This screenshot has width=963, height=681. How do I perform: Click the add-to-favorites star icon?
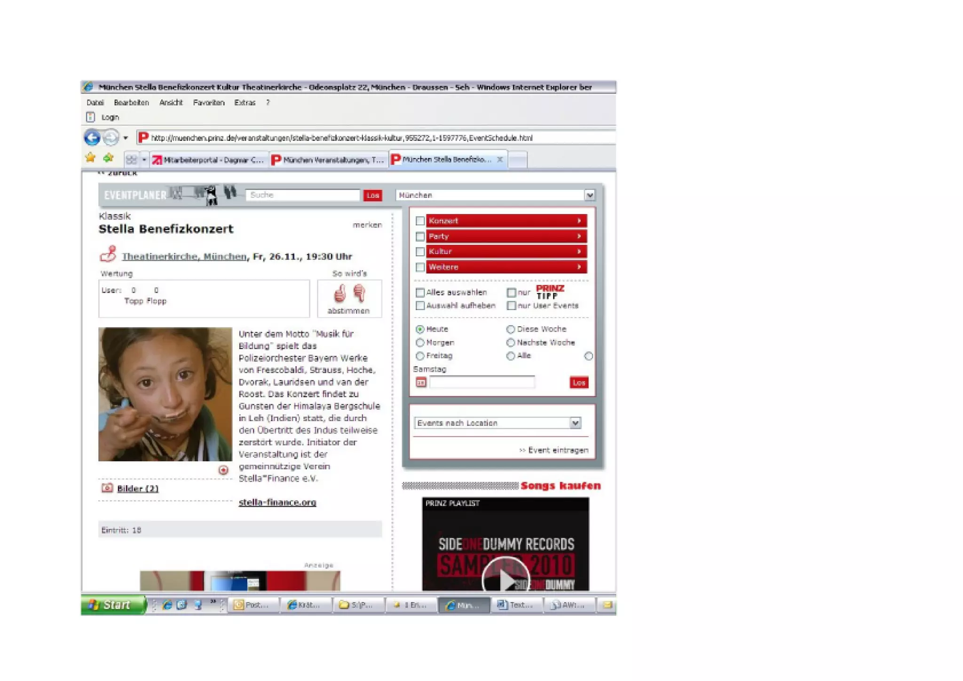[x=109, y=158]
